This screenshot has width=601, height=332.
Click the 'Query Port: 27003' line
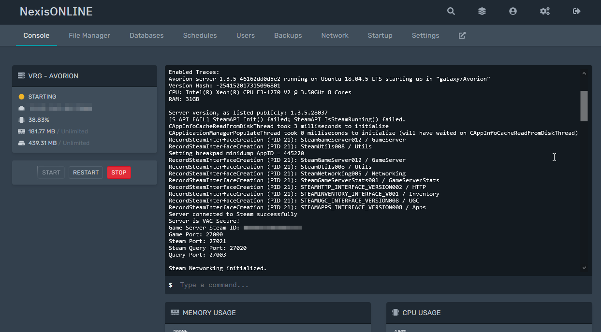pos(197,255)
